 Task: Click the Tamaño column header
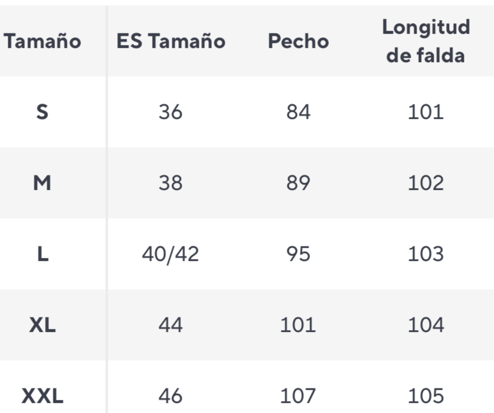point(42,41)
